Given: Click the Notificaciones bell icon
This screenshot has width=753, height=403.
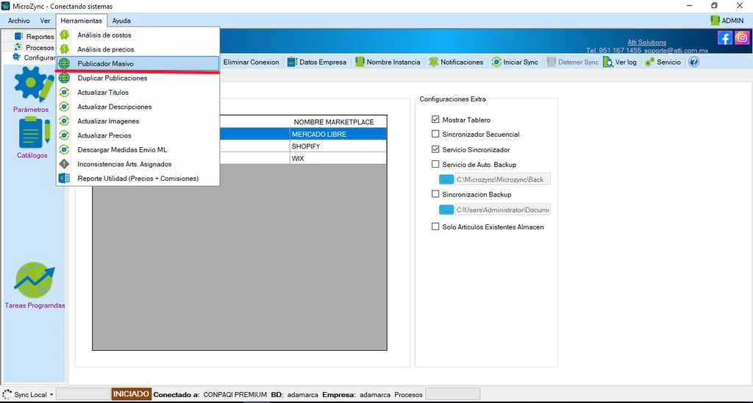Looking at the screenshot, I should [434, 62].
